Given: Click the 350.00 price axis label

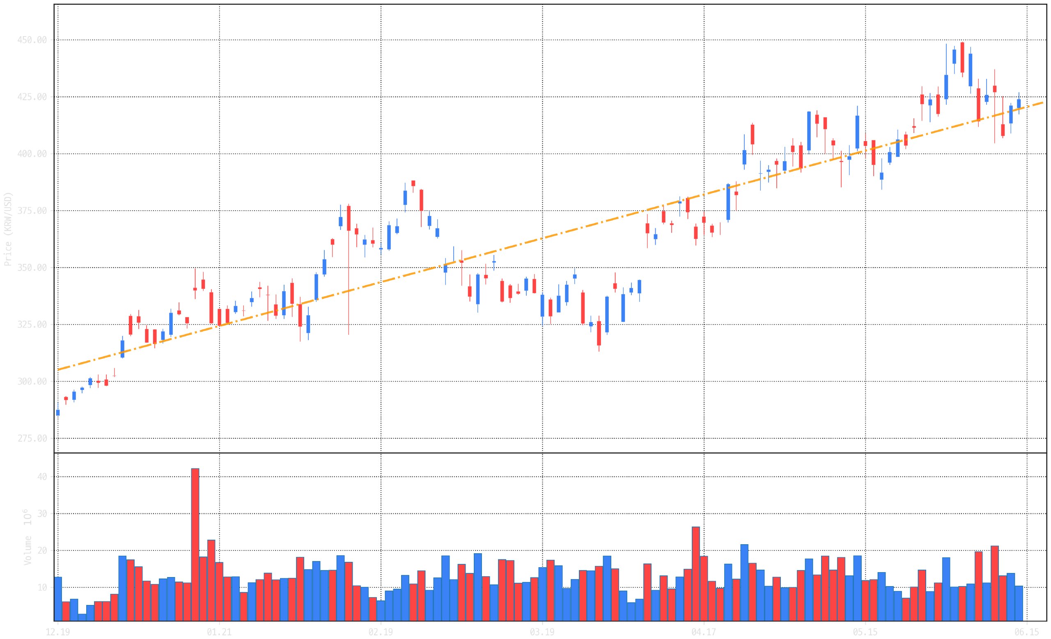Looking at the screenshot, I should pyautogui.click(x=32, y=268).
